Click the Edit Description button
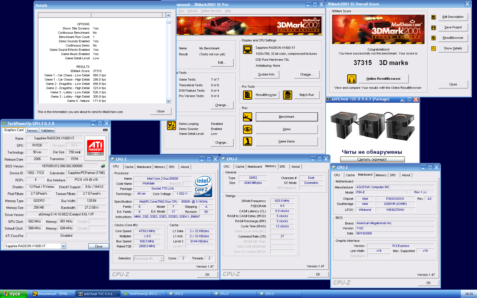This screenshot has width=477, height=298. click(453, 17)
